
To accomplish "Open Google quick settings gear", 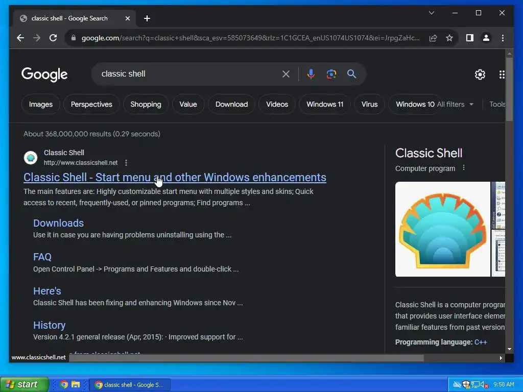I will (x=480, y=75).
